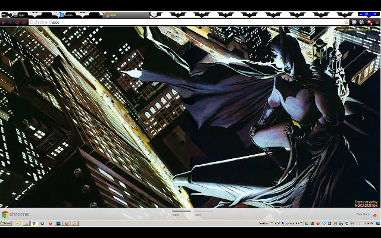The image size is (381, 238).
Task: Click the Desktop toolbar label in taskbar
Action: [x=263, y=223]
